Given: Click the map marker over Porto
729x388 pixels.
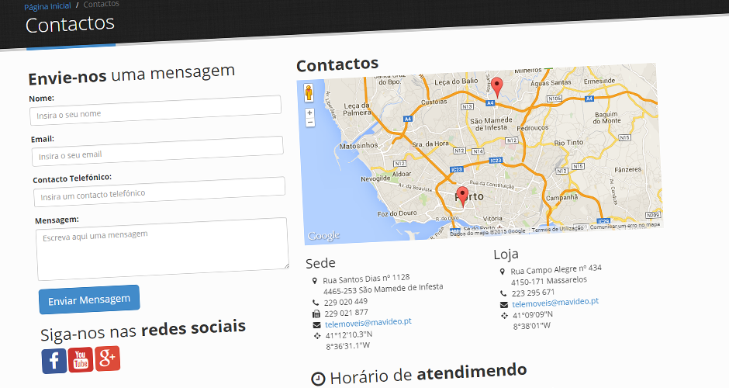Looking at the screenshot, I should (462, 196).
